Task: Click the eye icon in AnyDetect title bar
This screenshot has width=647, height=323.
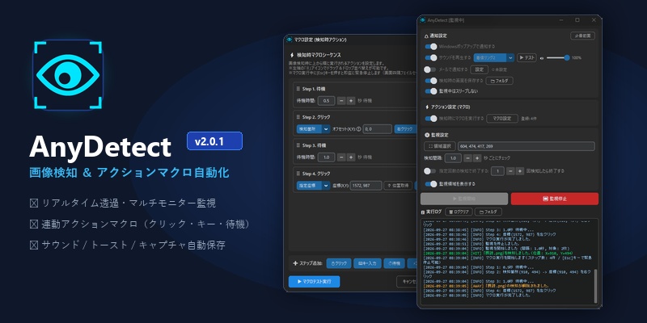Action: (x=422, y=19)
